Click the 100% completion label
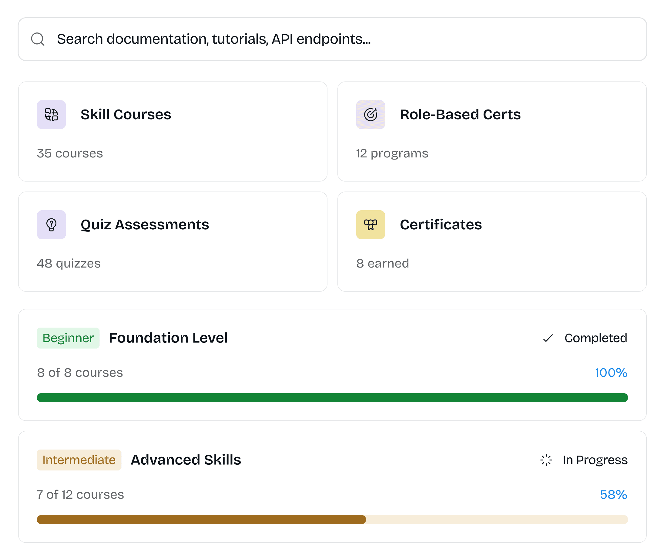The image size is (664, 546). tap(611, 373)
